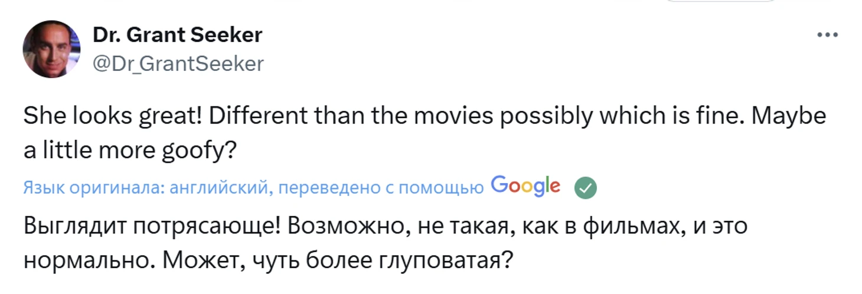Image resolution: width=862 pixels, height=294 pixels.
Task: Click the Google logo
Action: tap(525, 187)
